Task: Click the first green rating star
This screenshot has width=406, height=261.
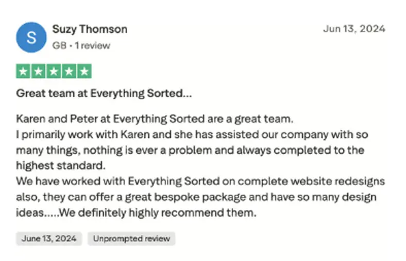Action: pyautogui.click(x=23, y=71)
